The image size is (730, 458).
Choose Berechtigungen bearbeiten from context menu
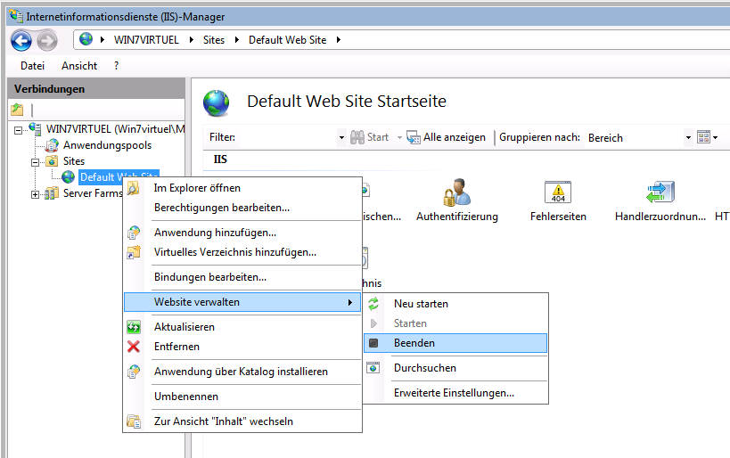(242, 208)
